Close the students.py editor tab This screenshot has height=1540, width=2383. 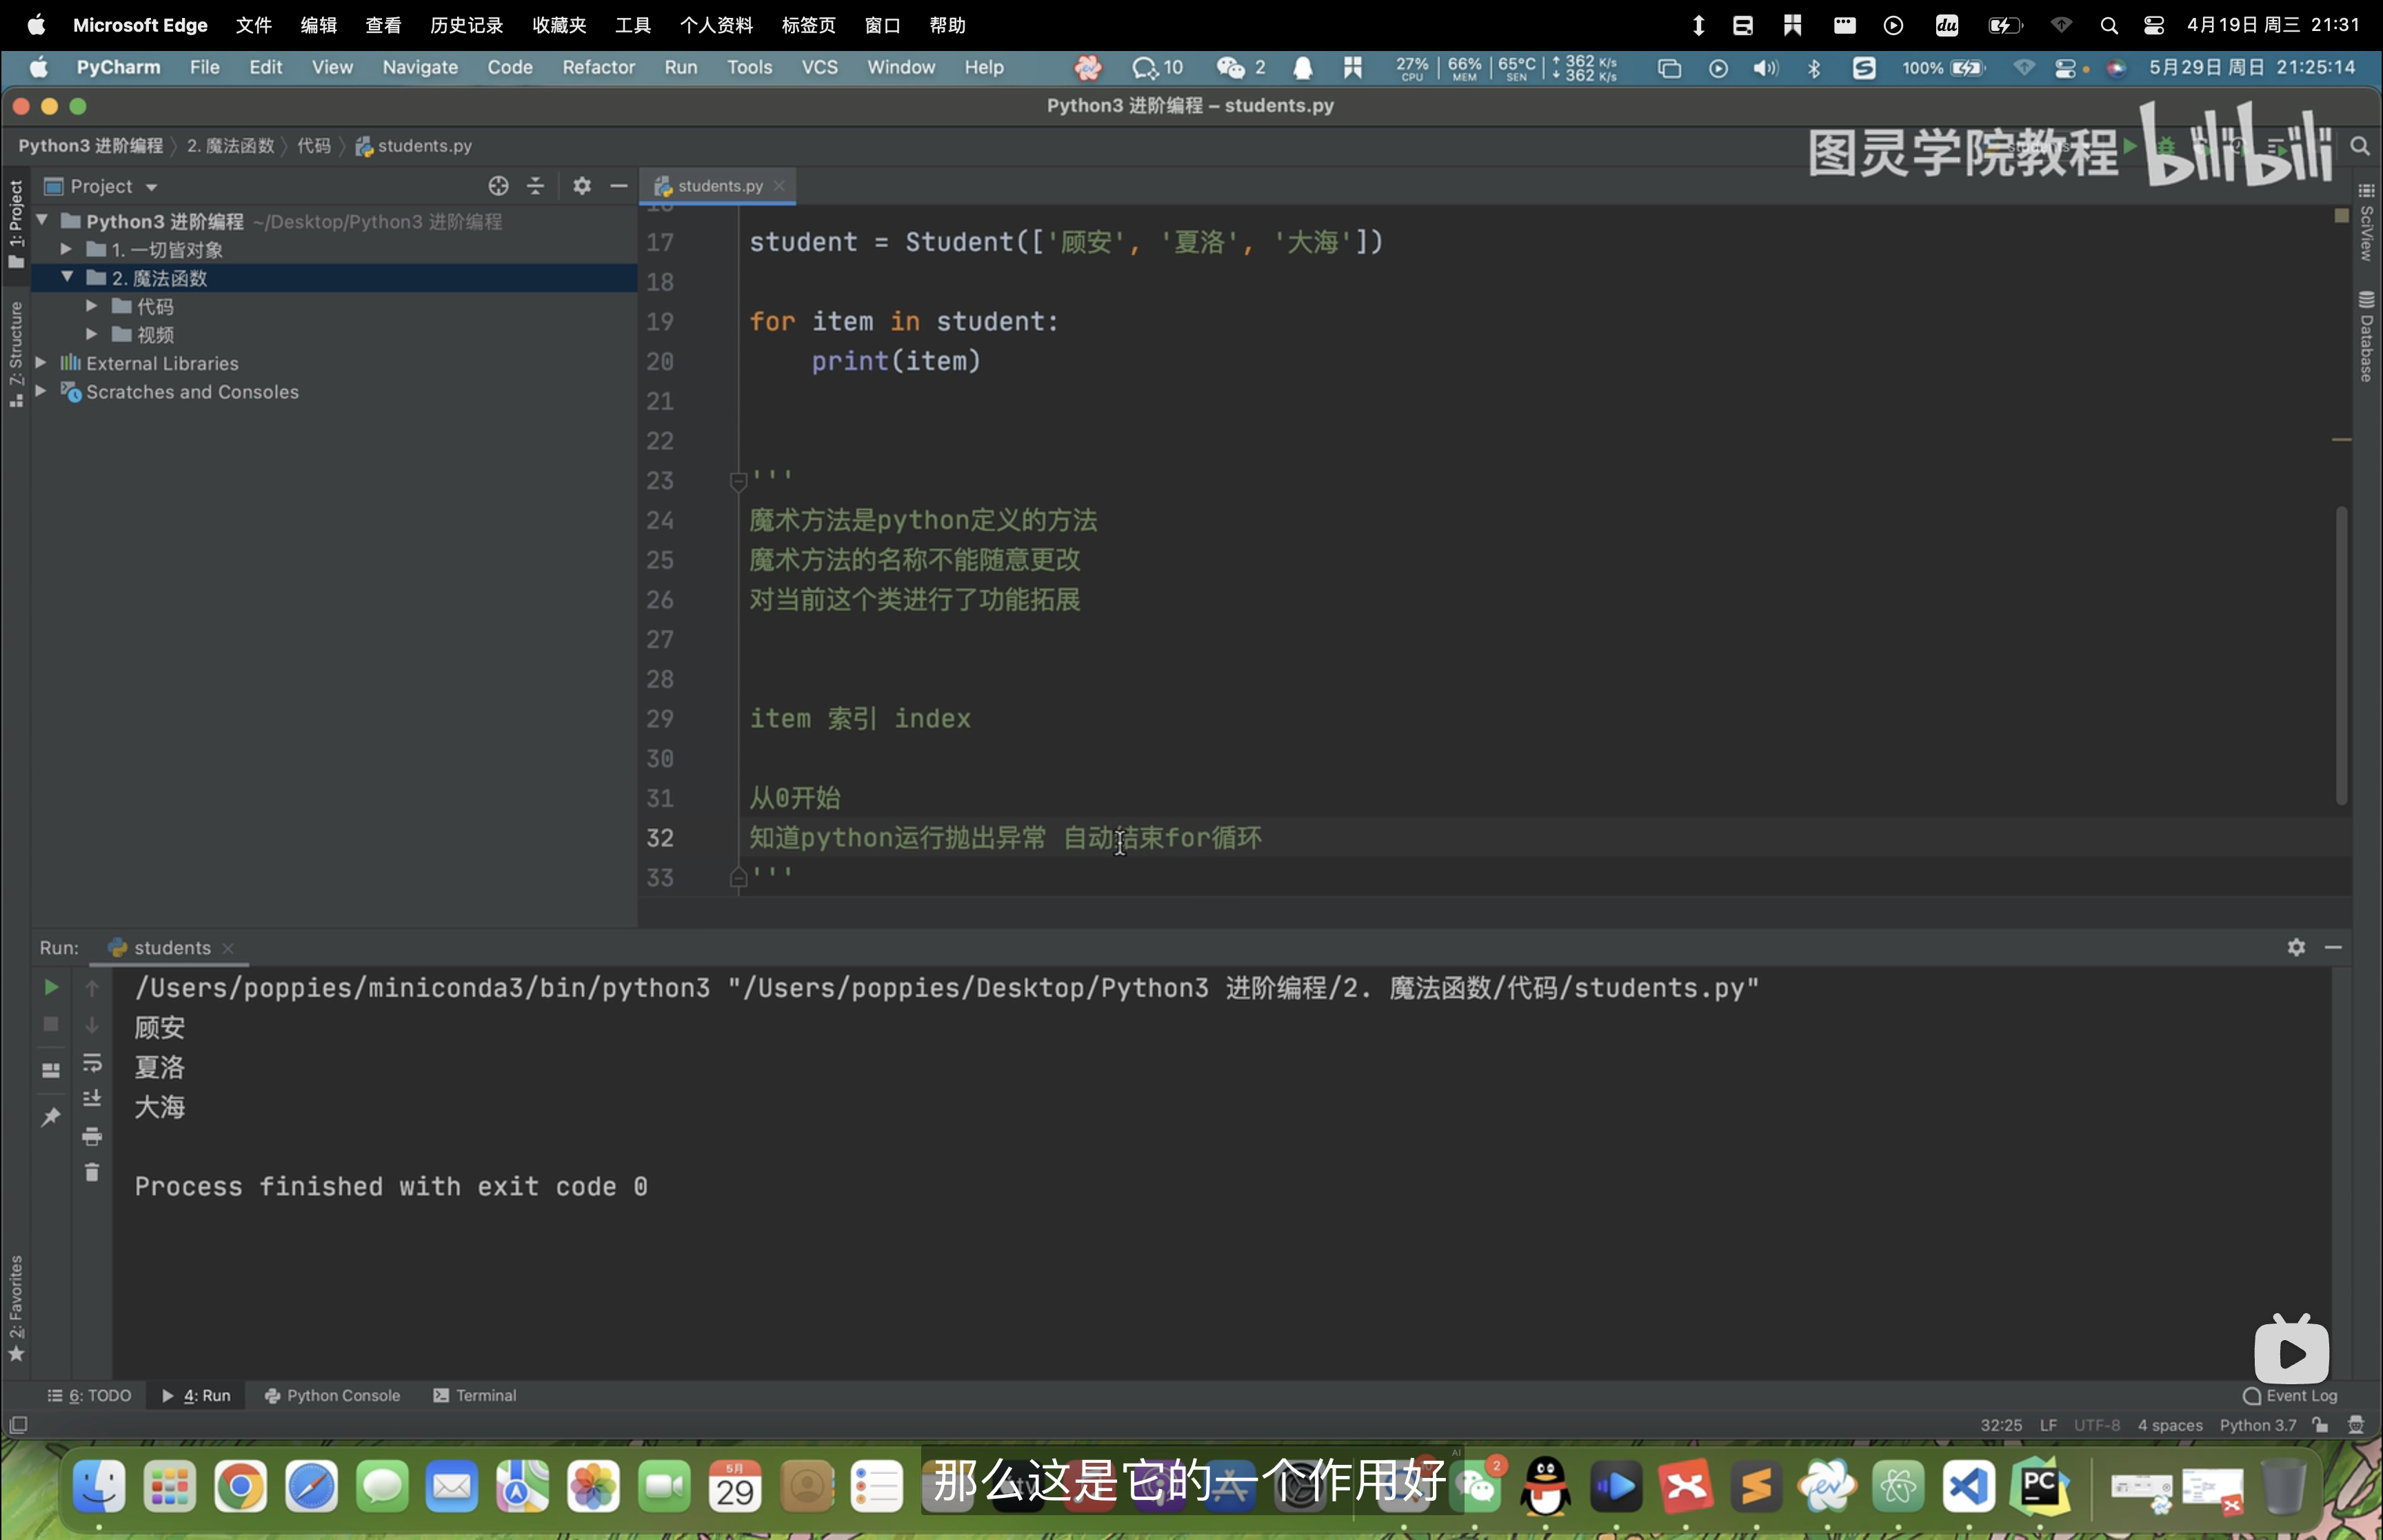pyautogui.click(x=779, y=186)
